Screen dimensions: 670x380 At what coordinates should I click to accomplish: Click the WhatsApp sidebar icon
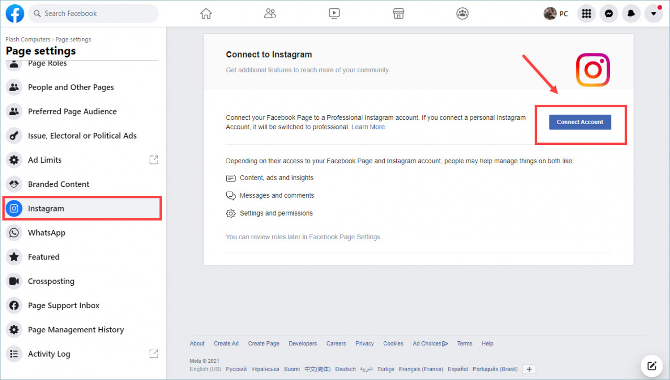14,232
